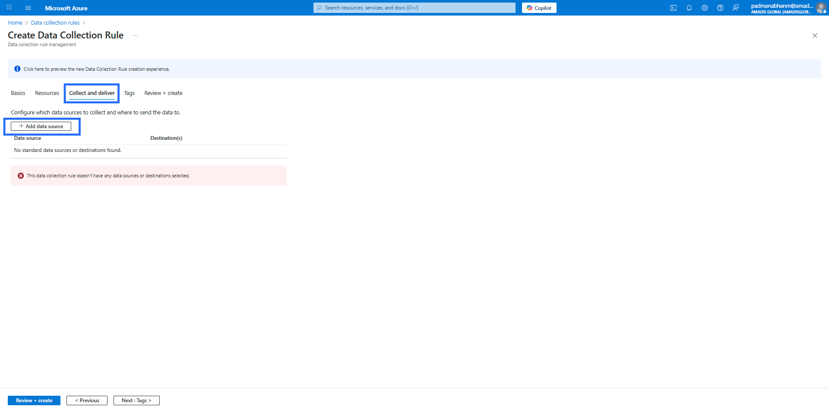829x413 pixels.
Task: Select the Tags tab
Action: point(129,93)
